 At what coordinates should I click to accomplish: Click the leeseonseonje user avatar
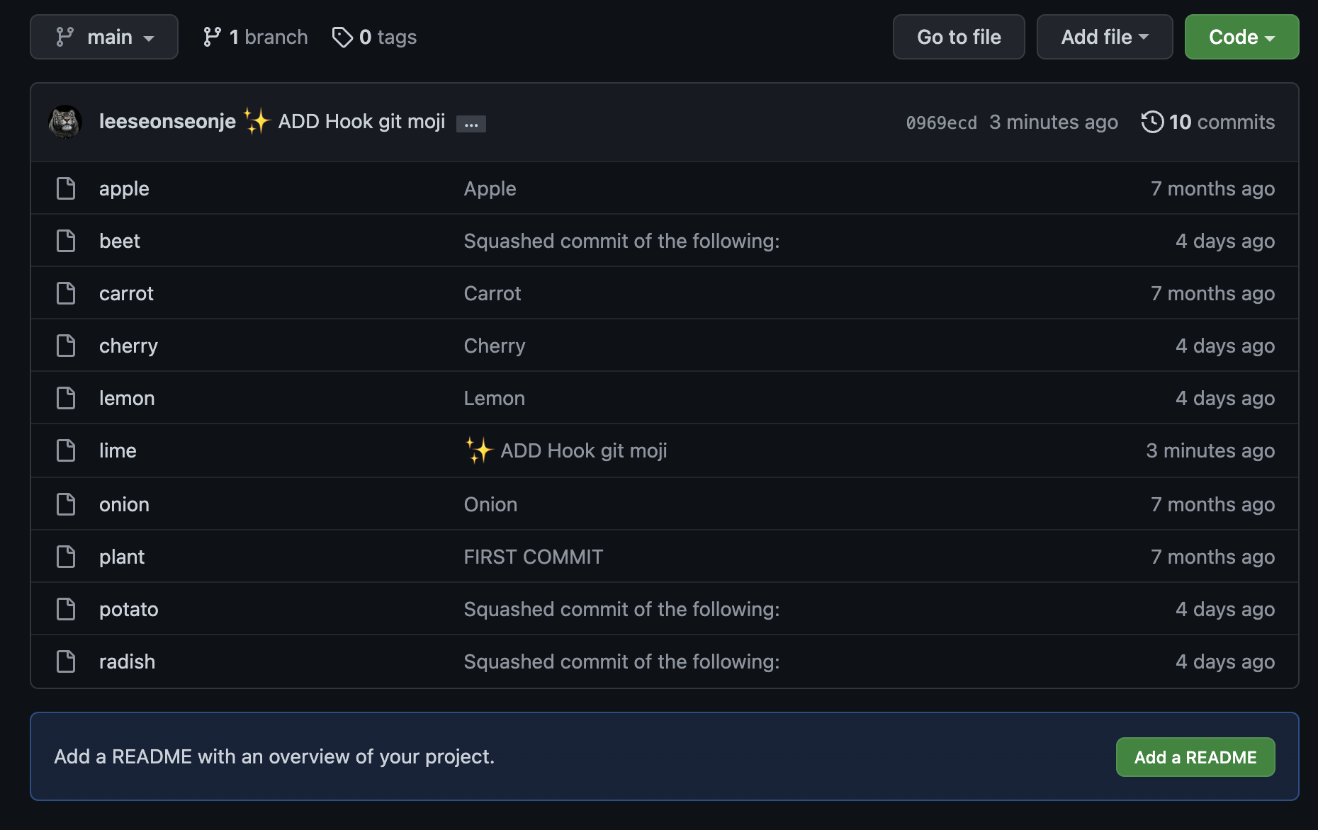point(65,122)
